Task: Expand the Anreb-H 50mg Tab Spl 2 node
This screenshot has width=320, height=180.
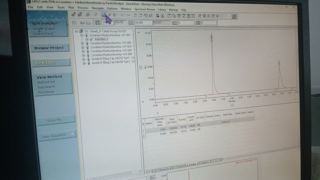Action: pos(84,63)
